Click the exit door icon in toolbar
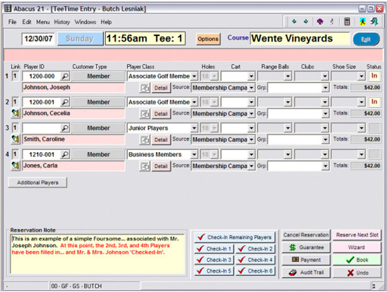 pos(375,22)
